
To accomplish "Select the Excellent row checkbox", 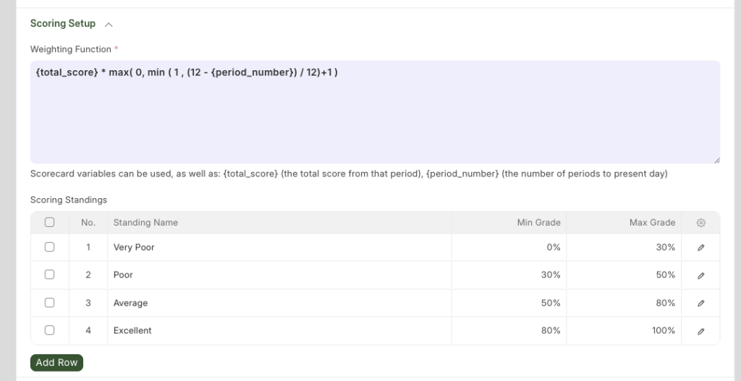I will pos(50,330).
